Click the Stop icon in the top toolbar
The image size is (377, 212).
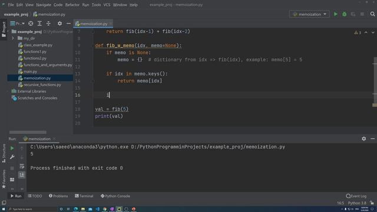point(362,14)
